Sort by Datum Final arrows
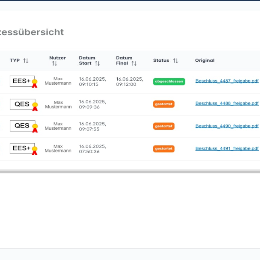The width and height of the screenshot is (260, 260). pos(134,63)
